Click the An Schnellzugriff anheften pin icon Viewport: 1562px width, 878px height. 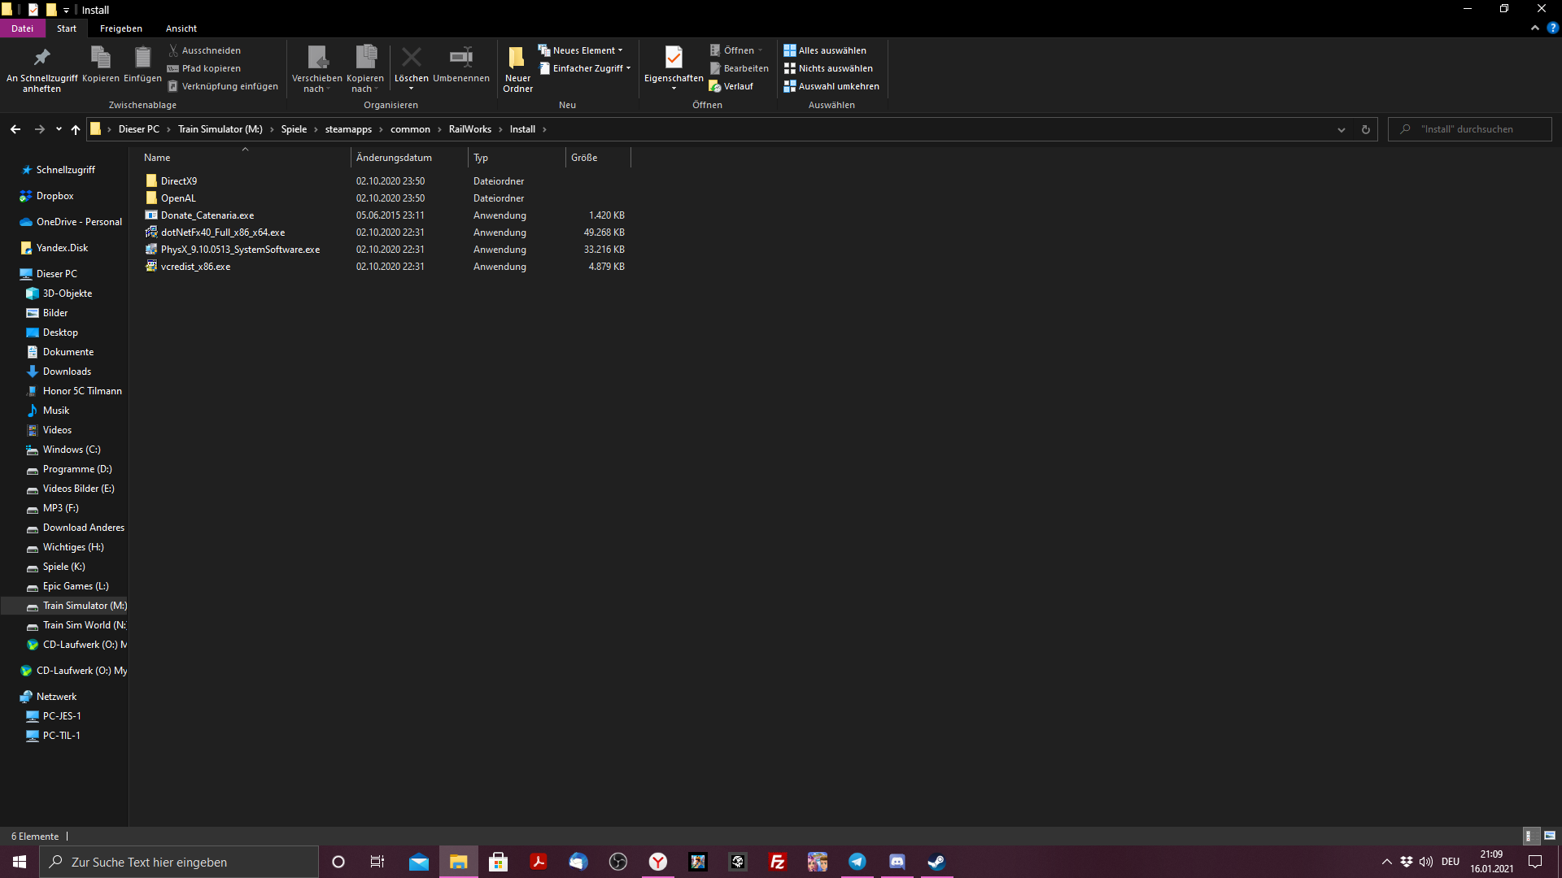[x=41, y=58]
